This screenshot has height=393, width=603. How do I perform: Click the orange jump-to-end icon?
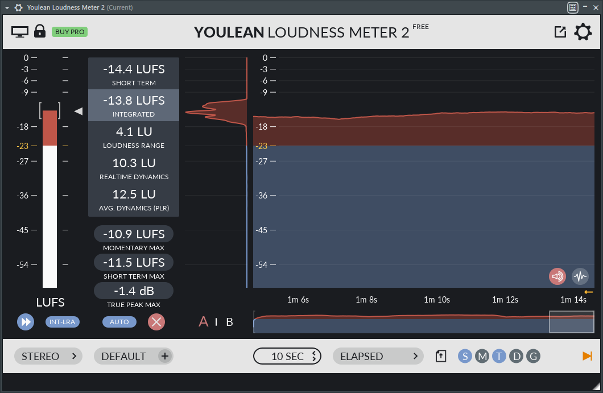click(x=587, y=356)
